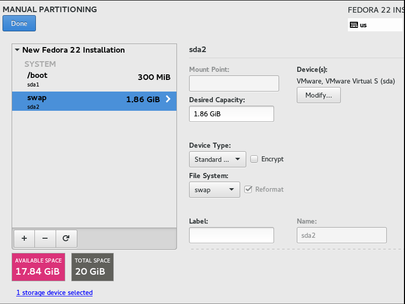This screenshot has width=405, height=304.
Task: Click the AVAILABLE SPACE 17.84 GiB box
Action: (38, 267)
